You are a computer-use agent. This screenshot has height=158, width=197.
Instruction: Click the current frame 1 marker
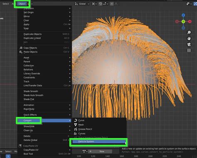(8, 156)
